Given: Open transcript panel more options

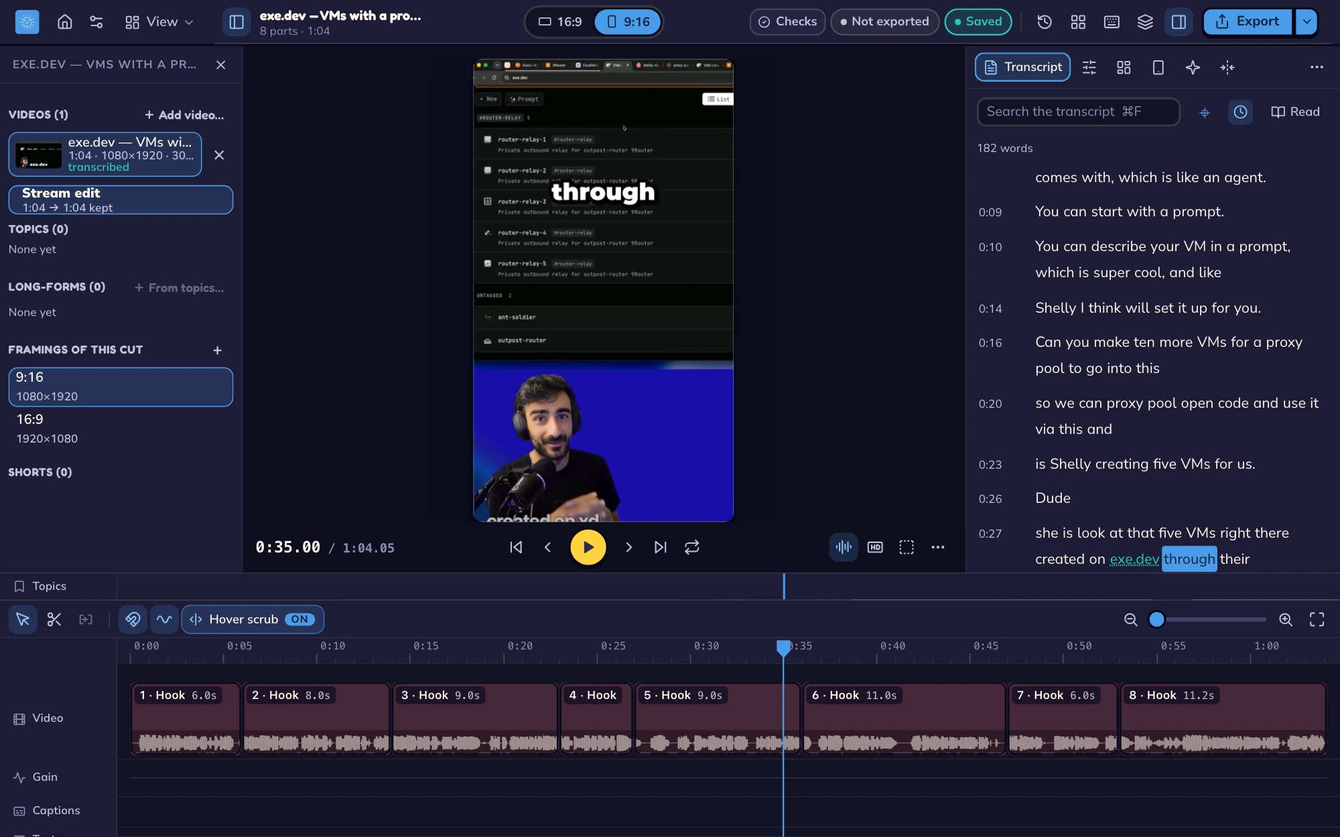Looking at the screenshot, I should click(x=1317, y=67).
